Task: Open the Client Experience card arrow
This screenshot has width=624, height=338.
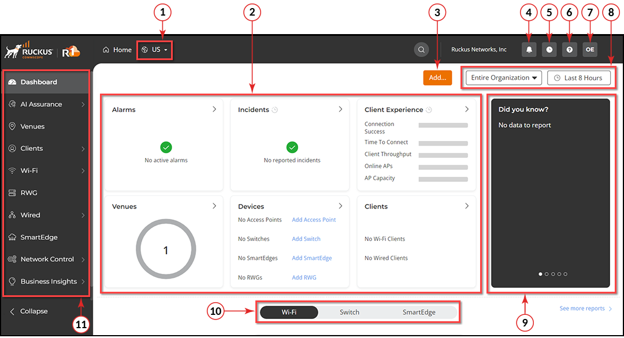Action: click(467, 109)
